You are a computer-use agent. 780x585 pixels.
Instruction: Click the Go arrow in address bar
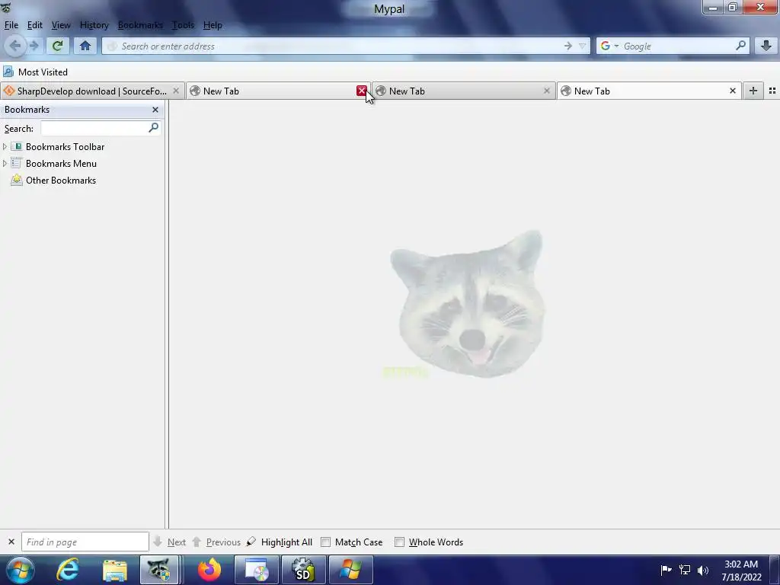click(568, 46)
